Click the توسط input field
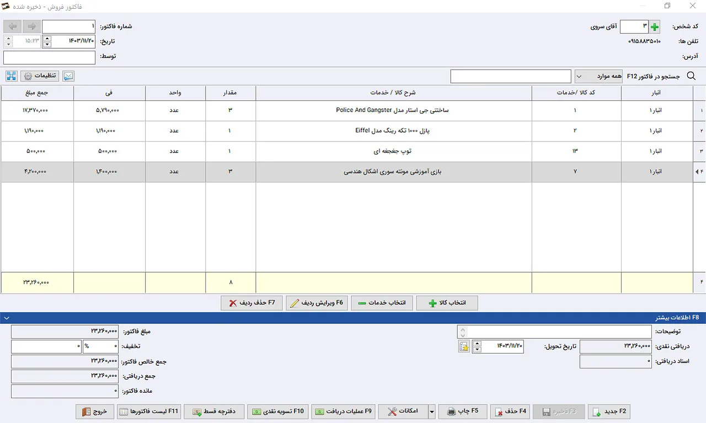The width and height of the screenshot is (706, 423). click(x=50, y=57)
